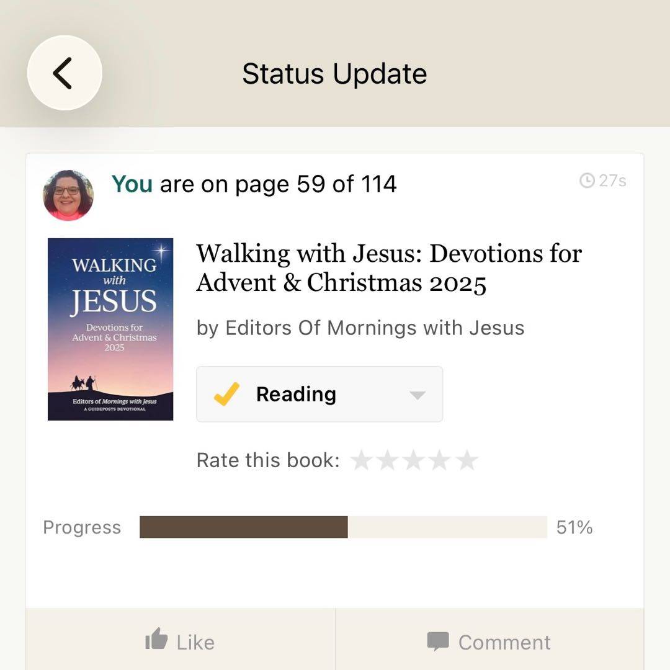Rate the book one star
The image size is (670, 670).
tap(361, 460)
